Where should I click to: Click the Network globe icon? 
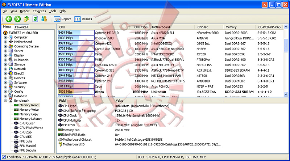coord(11,69)
